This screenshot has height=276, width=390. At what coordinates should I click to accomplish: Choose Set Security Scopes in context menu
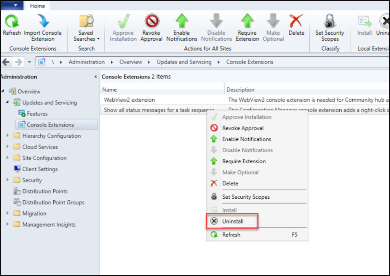tap(257, 197)
